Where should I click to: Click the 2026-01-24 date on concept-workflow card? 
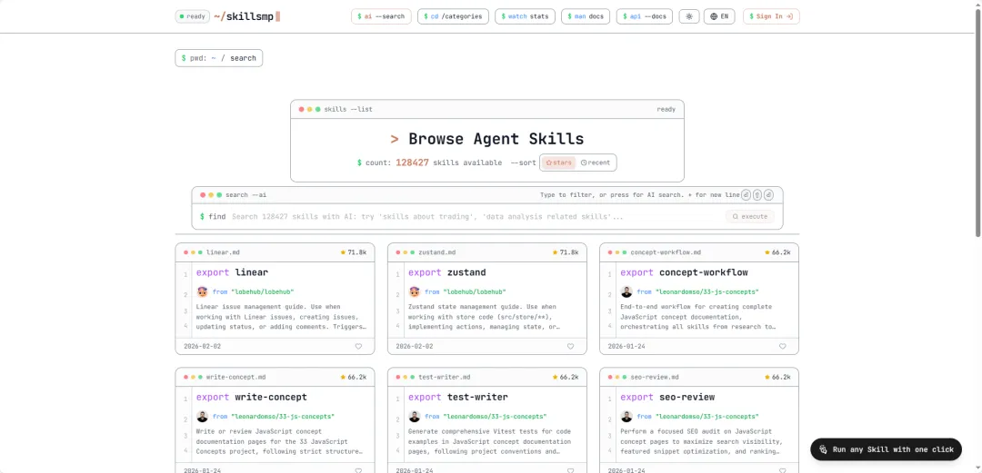pyautogui.click(x=626, y=346)
